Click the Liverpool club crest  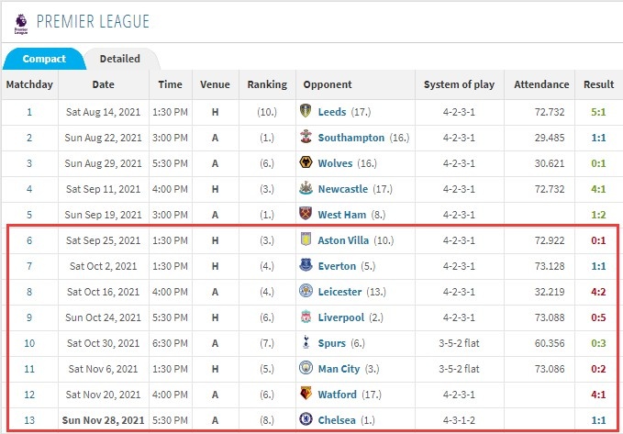[x=306, y=317]
